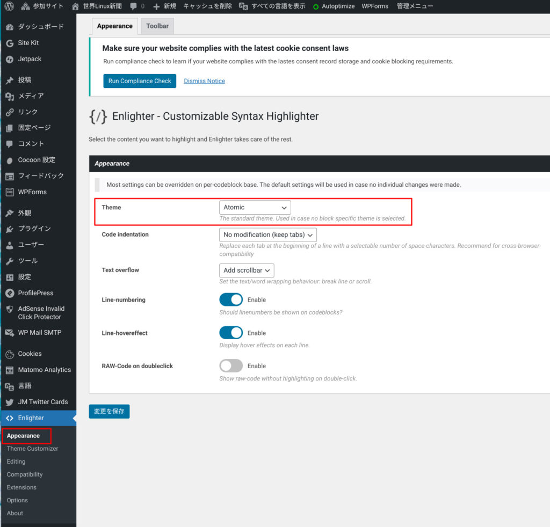Image resolution: width=550 pixels, height=527 pixels.
Task: Click the plus icon for 新規
Action: pos(156,6)
